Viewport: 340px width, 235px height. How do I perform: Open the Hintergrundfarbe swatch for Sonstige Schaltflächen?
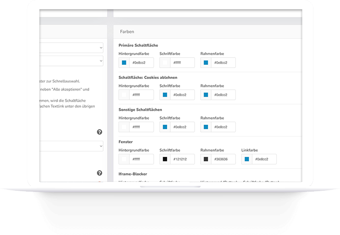point(124,127)
